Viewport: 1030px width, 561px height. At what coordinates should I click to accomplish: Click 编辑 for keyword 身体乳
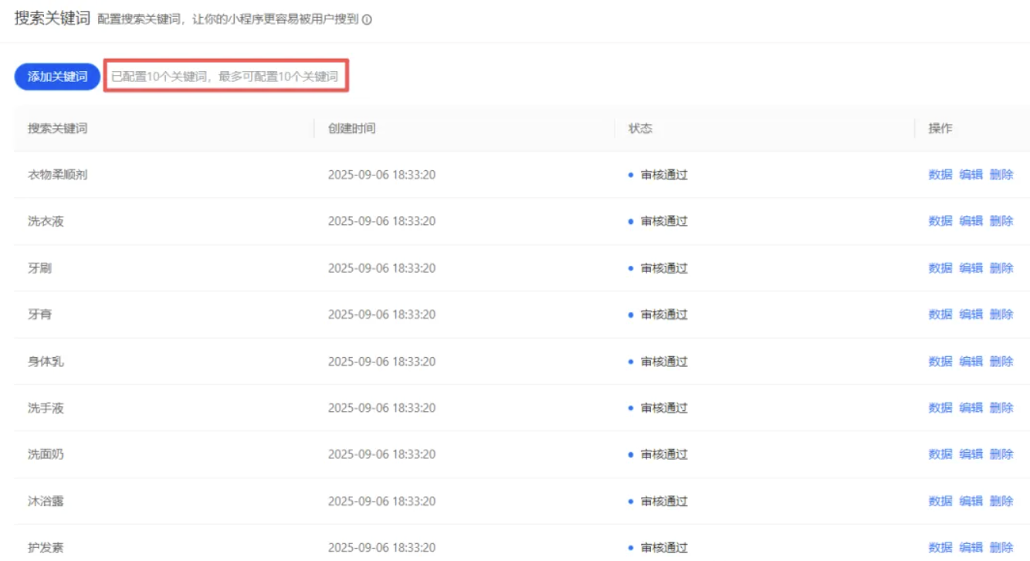click(972, 361)
